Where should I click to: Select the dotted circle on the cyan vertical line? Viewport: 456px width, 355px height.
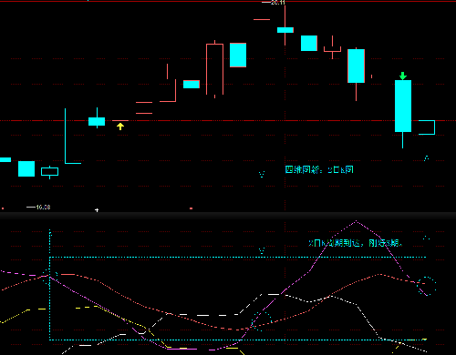(x=49, y=277)
